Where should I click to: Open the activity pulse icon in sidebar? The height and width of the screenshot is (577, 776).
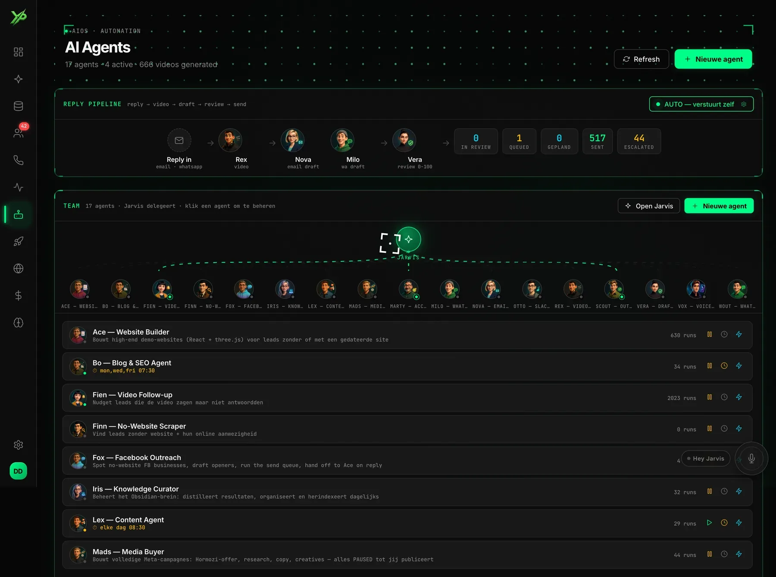18,187
